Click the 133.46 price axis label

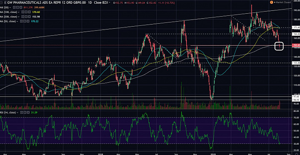296,63
